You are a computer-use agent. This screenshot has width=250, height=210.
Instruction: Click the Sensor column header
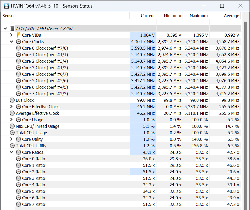click(x=65, y=16)
